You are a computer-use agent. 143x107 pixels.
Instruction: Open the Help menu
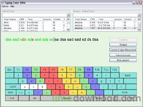[12, 6]
